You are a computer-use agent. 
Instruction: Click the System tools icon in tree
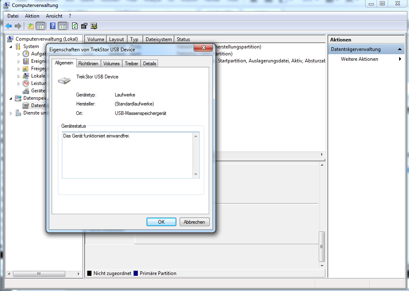18,46
